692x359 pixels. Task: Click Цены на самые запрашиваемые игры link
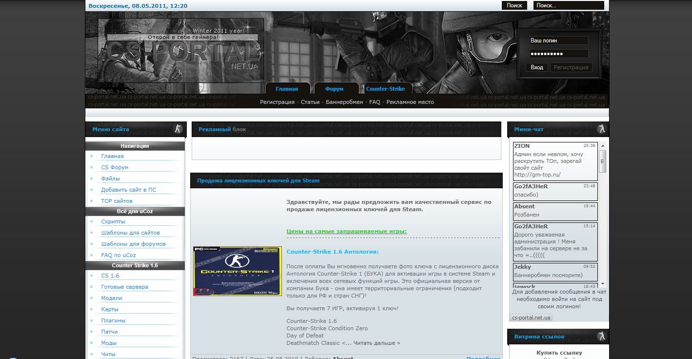(x=347, y=231)
